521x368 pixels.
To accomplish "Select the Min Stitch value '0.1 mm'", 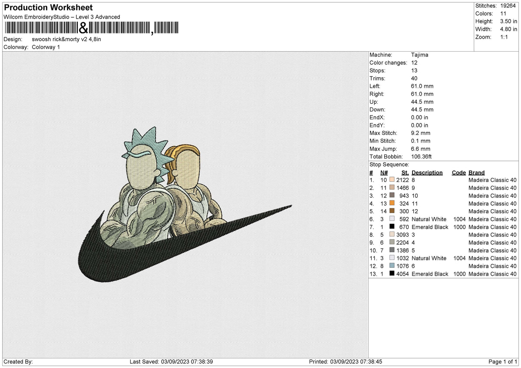I will tap(421, 141).
